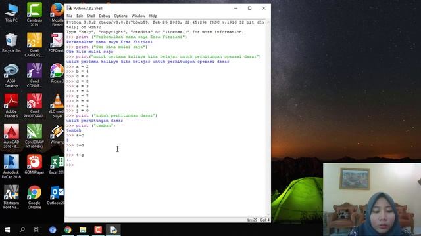Open the Recycle Bin icon
This screenshot has width=421, height=236.
[x=11, y=43]
